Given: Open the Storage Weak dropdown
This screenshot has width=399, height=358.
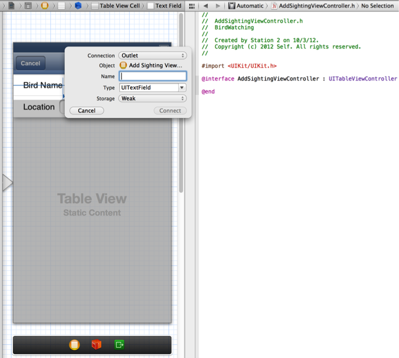Looking at the screenshot, I should pos(152,99).
